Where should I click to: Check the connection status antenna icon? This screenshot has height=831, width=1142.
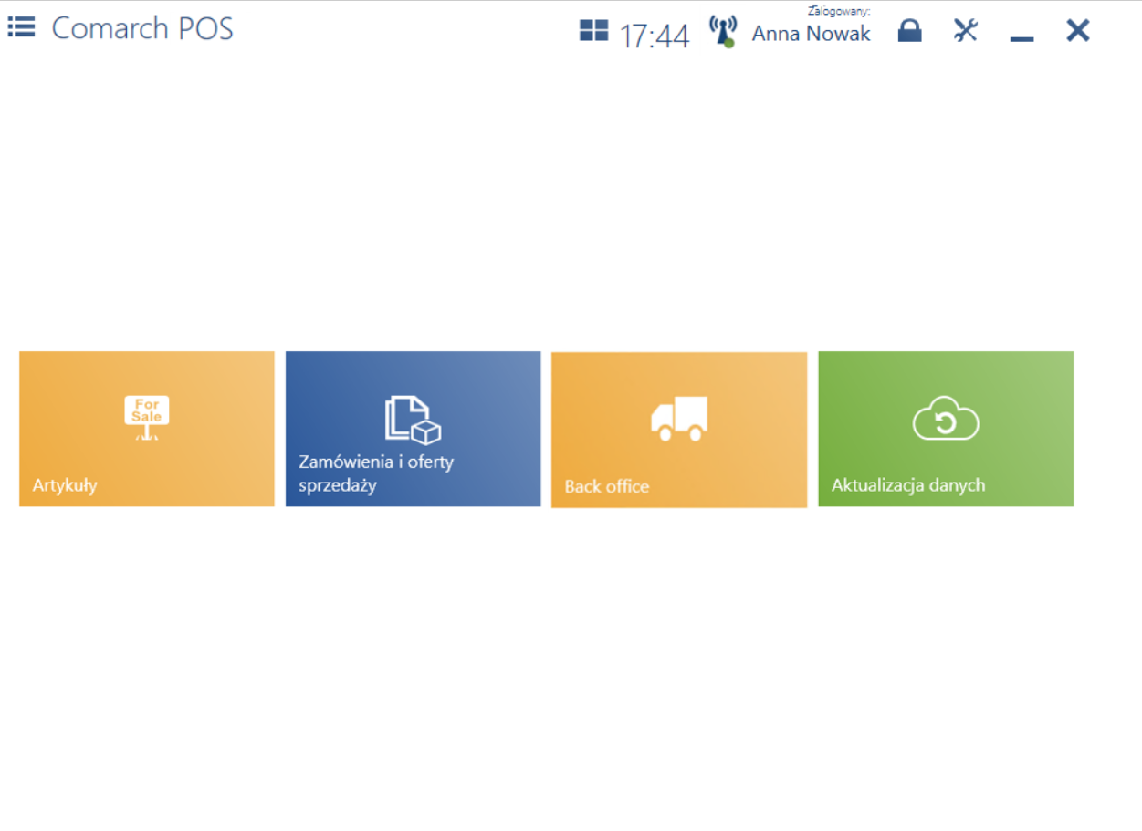723,31
